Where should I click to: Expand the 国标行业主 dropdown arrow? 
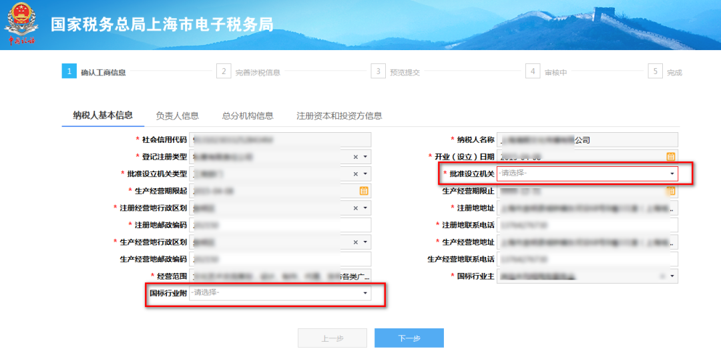pos(672,276)
